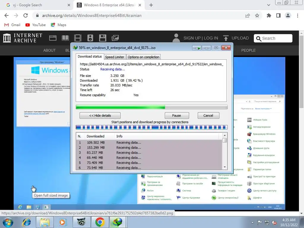Click the upload arrow icon
Screen dimensions: 304x228
[x=226, y=38]
